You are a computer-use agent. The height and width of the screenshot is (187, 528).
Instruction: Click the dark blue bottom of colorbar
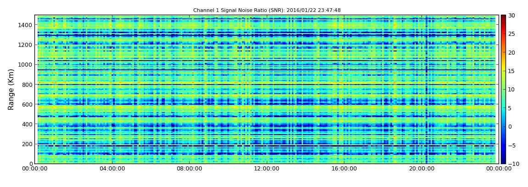[x=503, y=162]
